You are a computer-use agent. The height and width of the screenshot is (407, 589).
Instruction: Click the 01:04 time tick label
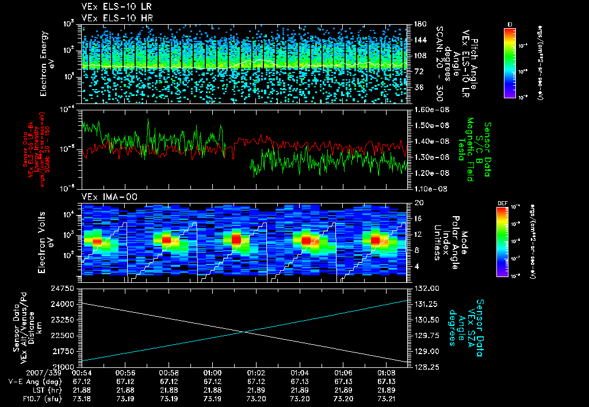pos(299,373)
